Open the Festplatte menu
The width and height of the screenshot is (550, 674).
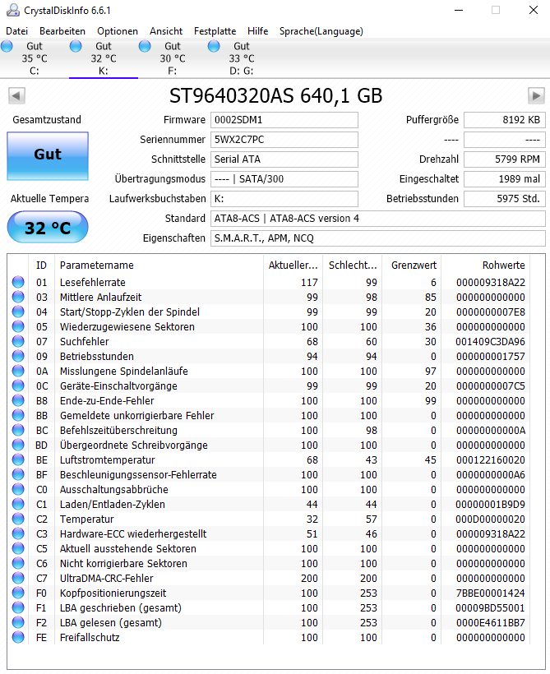click(x=215, y=31)
